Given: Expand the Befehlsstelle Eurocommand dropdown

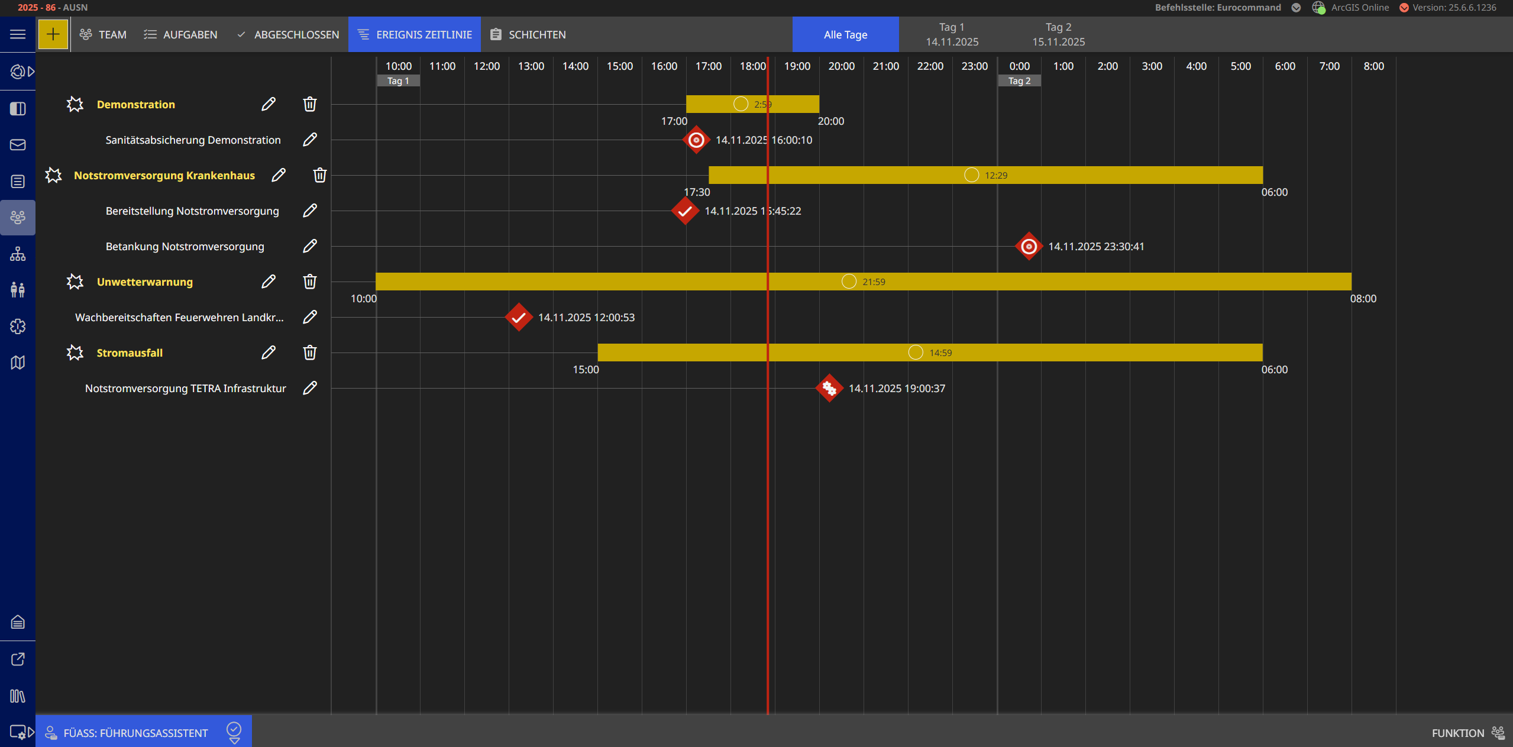Looking at the screenshot, I should pos(1296,8).
